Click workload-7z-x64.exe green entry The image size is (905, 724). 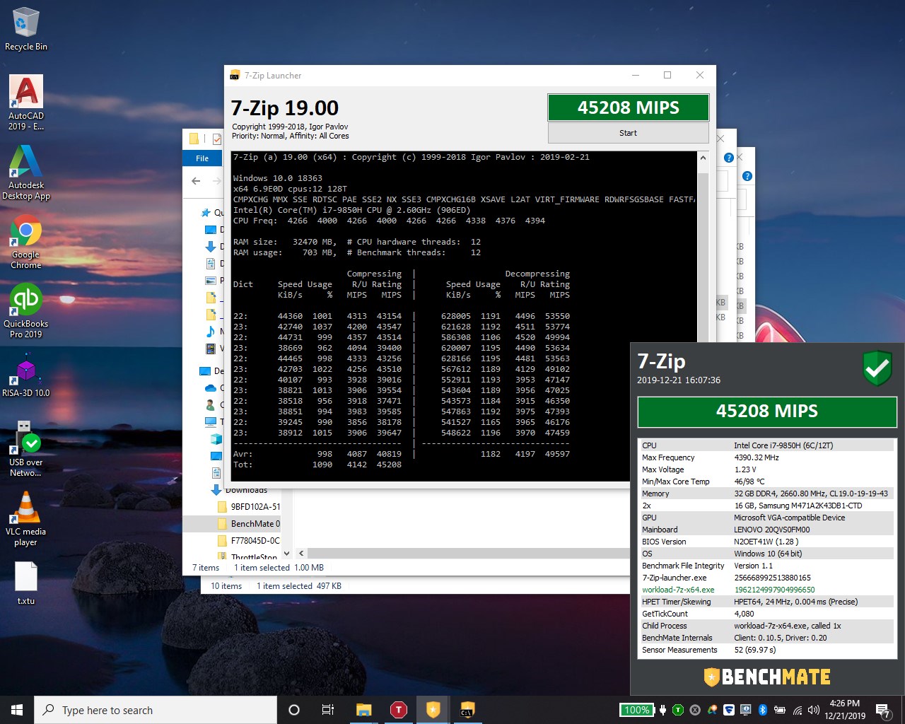(678, 590)
